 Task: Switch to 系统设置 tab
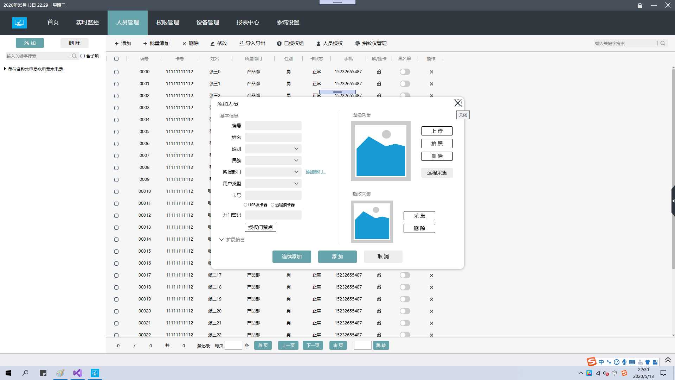[288, 22]
